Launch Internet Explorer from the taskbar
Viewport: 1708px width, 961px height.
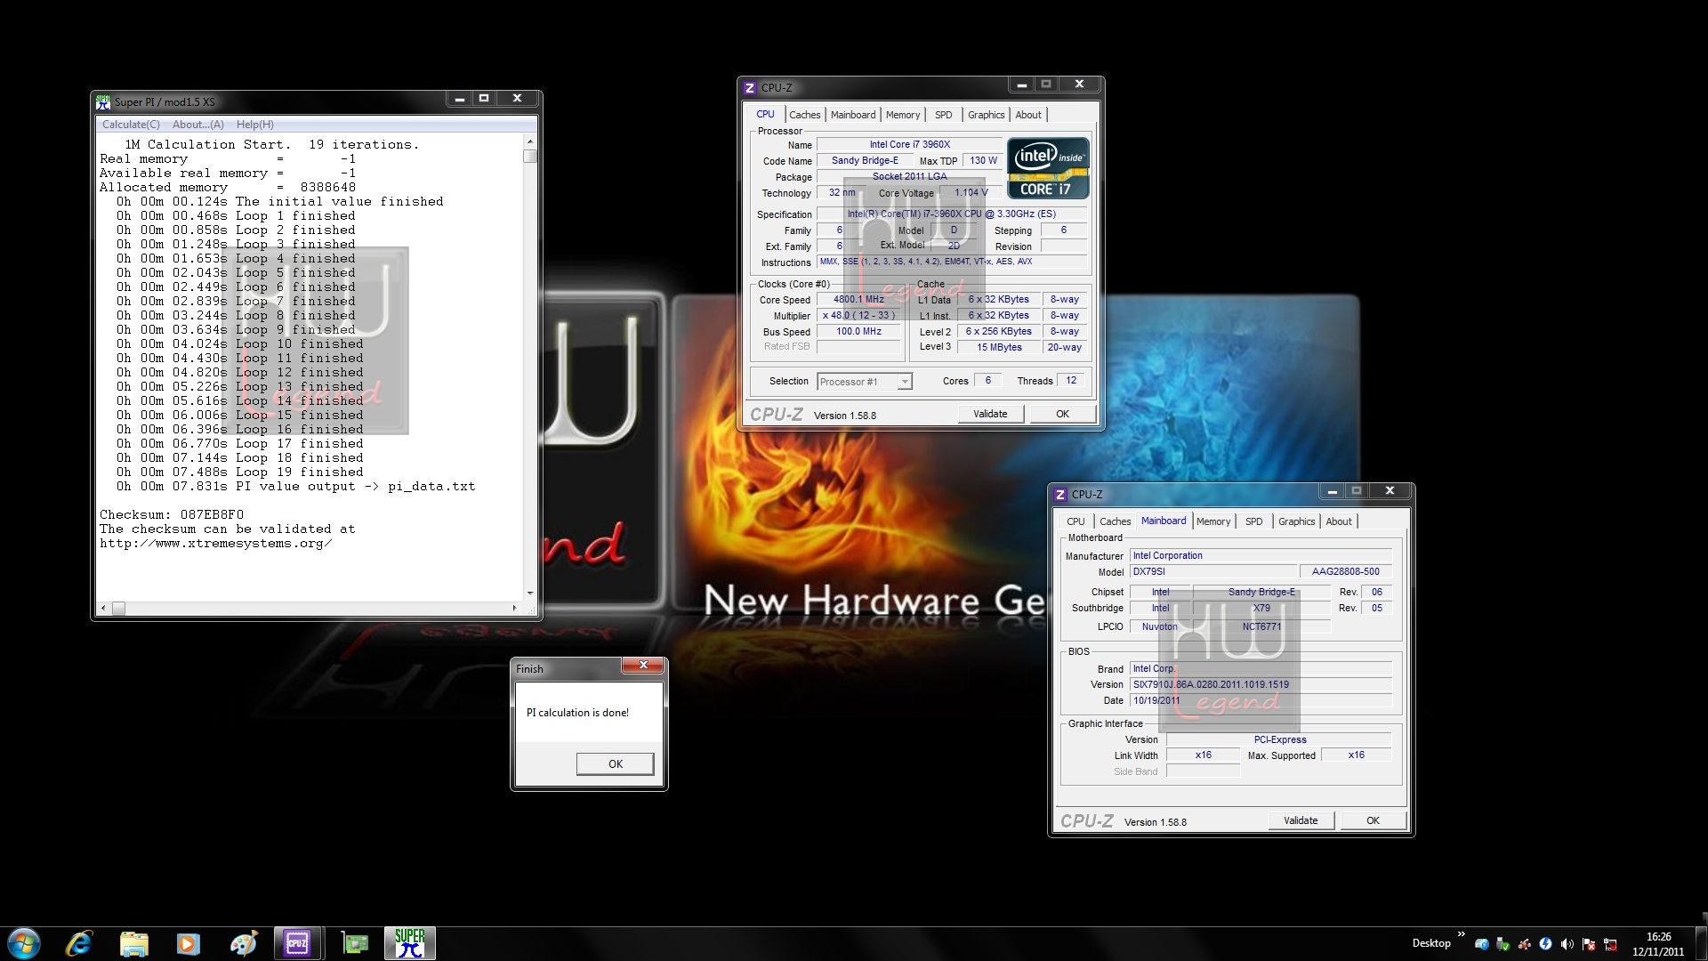pos(79,943)
